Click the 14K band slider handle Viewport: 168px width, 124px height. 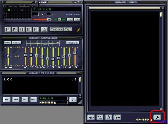pos(69,55)
